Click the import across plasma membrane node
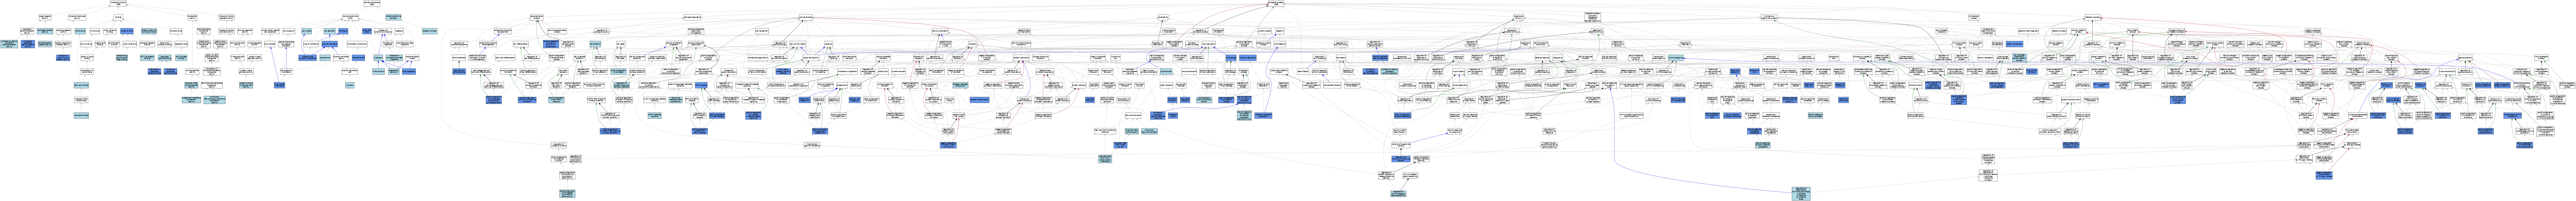This screenshot has height=201, width=2576. coord(812,145)
